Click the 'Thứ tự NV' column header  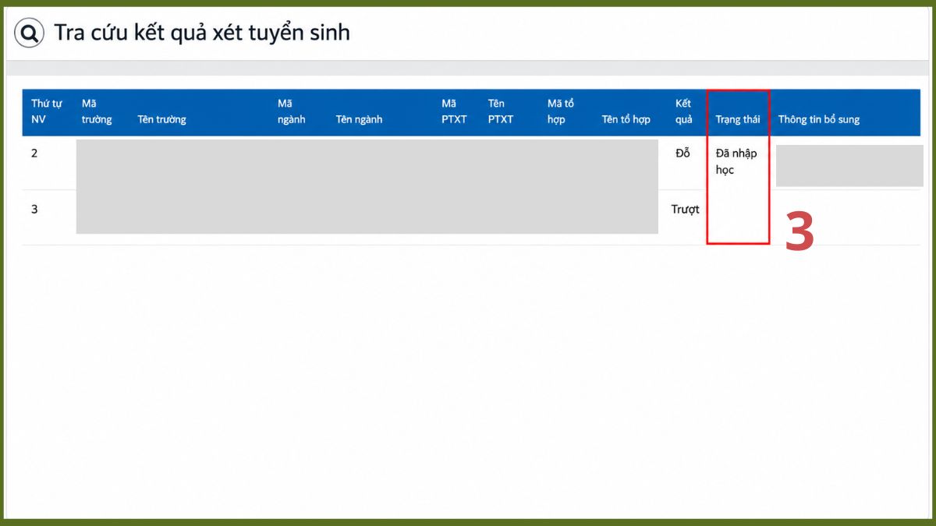pyautogui.click(x=47, y=111)
